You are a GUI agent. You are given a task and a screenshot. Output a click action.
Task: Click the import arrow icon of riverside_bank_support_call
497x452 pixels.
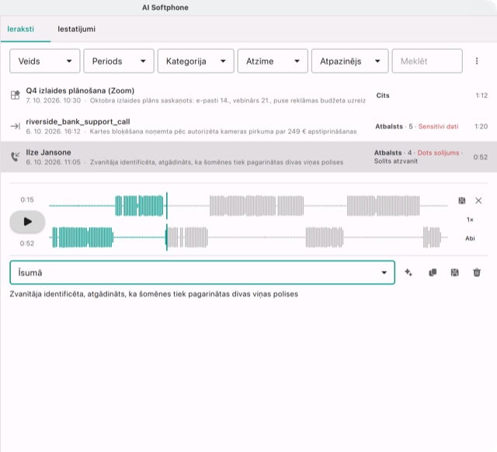[16, 126]
